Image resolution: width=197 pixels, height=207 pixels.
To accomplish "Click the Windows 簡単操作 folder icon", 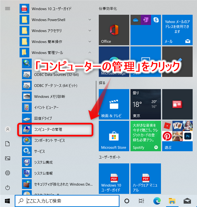I will tap(24, 42).
